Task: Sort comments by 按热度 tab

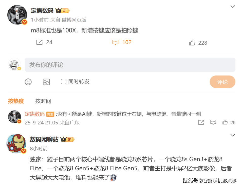Action: coord(16,101)
